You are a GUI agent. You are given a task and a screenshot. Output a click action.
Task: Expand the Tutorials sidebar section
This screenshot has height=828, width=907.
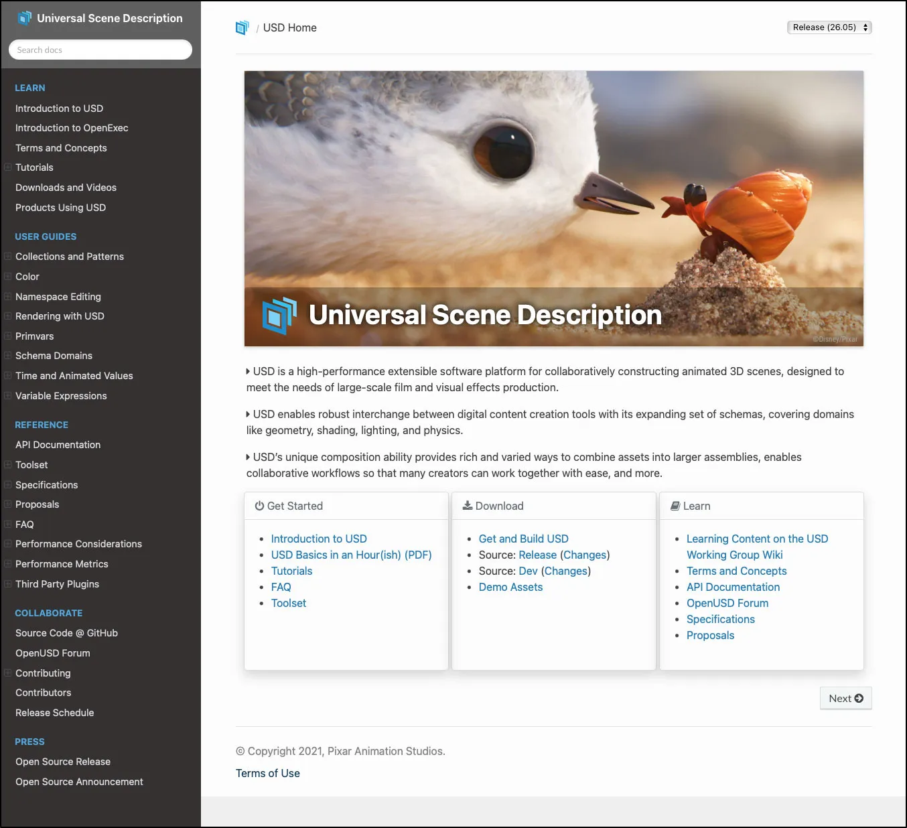point(7,167)
